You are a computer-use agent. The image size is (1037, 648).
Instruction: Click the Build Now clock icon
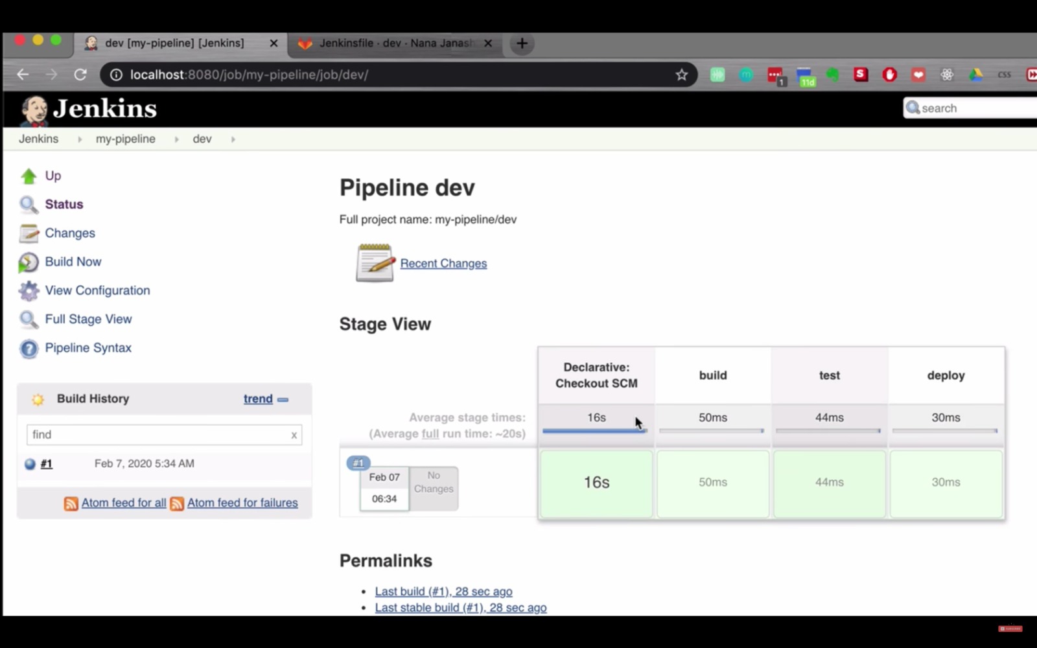click(x=29, y=262)
